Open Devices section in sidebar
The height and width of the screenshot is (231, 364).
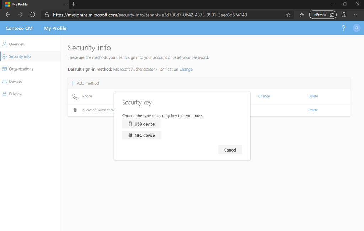[x=16, y=82]
